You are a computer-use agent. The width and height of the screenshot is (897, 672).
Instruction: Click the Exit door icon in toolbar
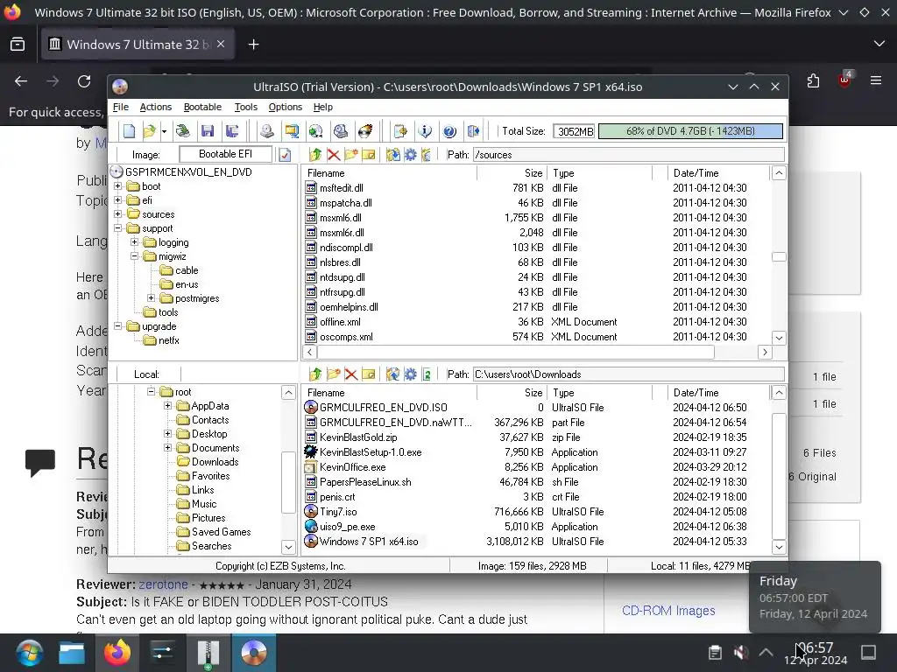tap(474, 131)
